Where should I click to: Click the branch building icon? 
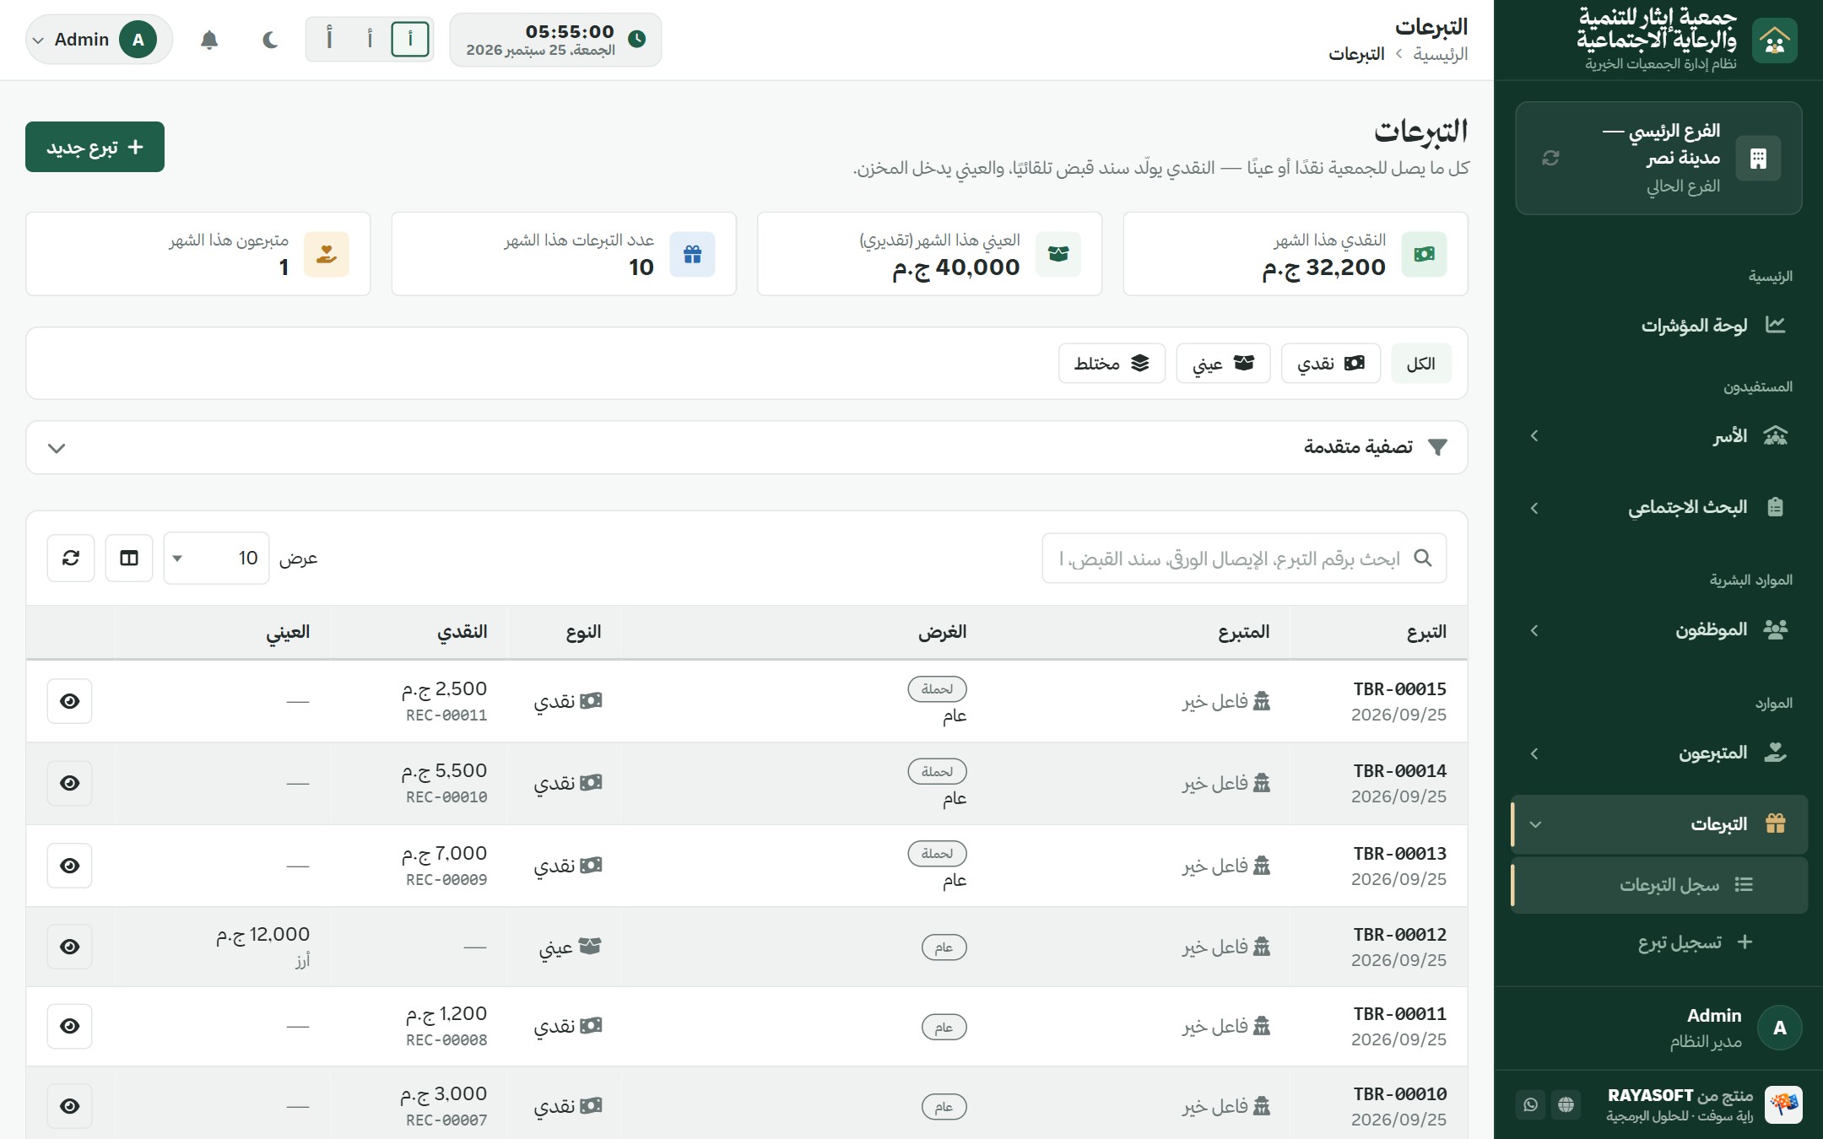click(1758, 158)
